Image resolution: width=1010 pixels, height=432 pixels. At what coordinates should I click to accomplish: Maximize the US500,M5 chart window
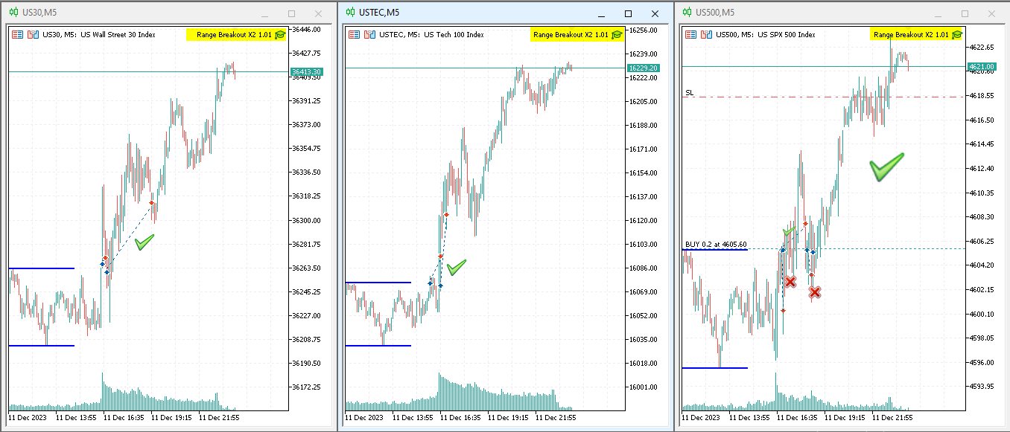coord(965,13)
